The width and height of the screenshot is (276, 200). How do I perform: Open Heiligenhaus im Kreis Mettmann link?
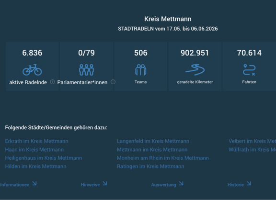(44, 158)
